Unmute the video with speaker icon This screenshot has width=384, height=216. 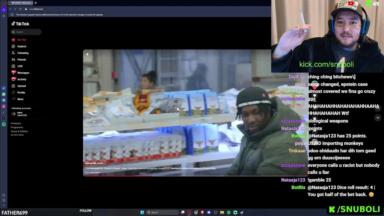coord(88,54)
